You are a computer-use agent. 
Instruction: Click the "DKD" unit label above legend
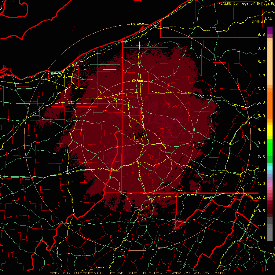coord(269,18)
